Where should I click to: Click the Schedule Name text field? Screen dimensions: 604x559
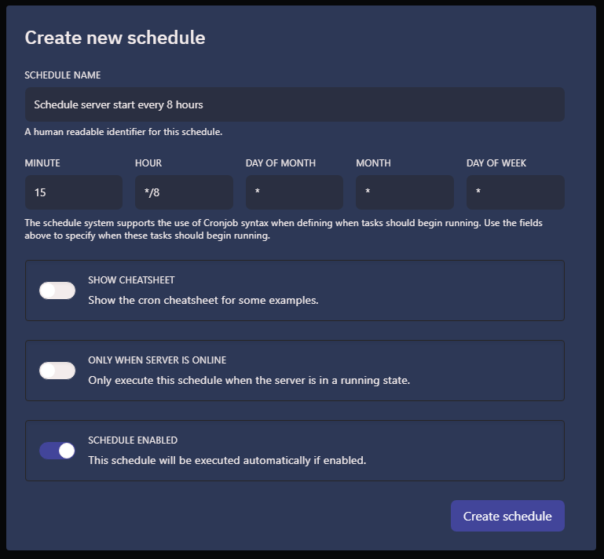pyautogui.click(x=295, y=104)
